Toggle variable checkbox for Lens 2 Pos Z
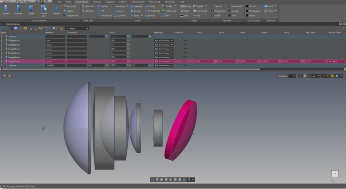Screen dimensions: 346x189 coord(128,45)
